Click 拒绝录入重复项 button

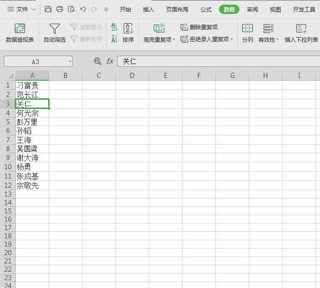click(x=205, y=39)
